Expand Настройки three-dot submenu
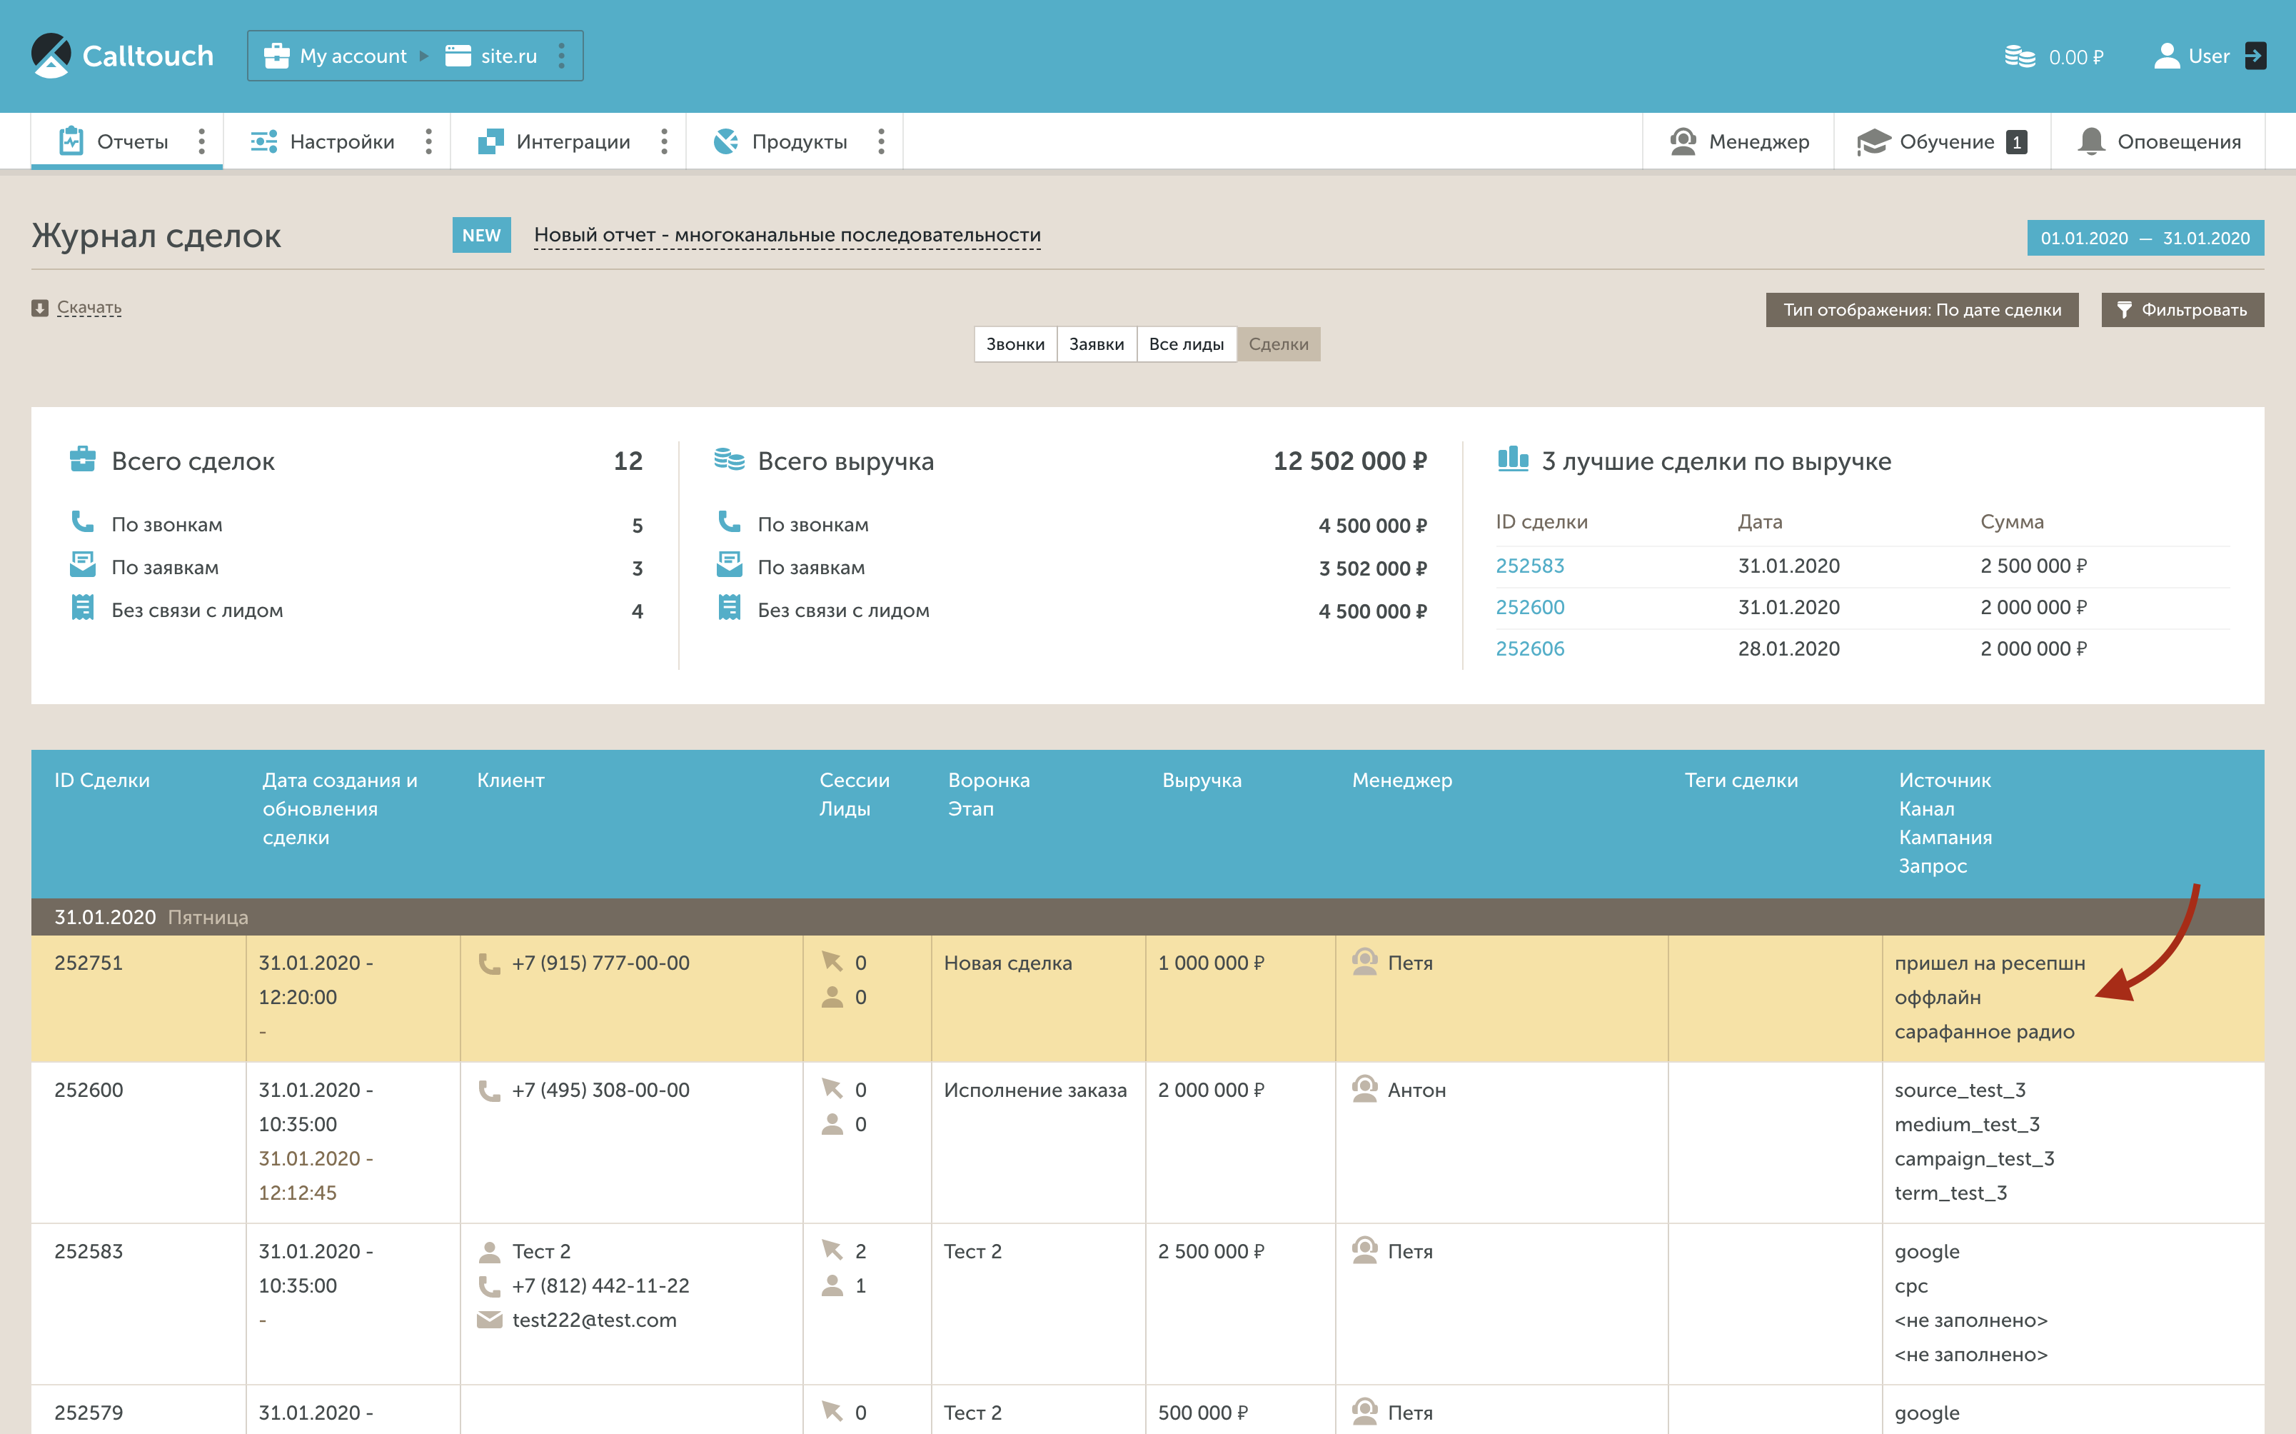 pyautogui.click(x=428, y=141)
